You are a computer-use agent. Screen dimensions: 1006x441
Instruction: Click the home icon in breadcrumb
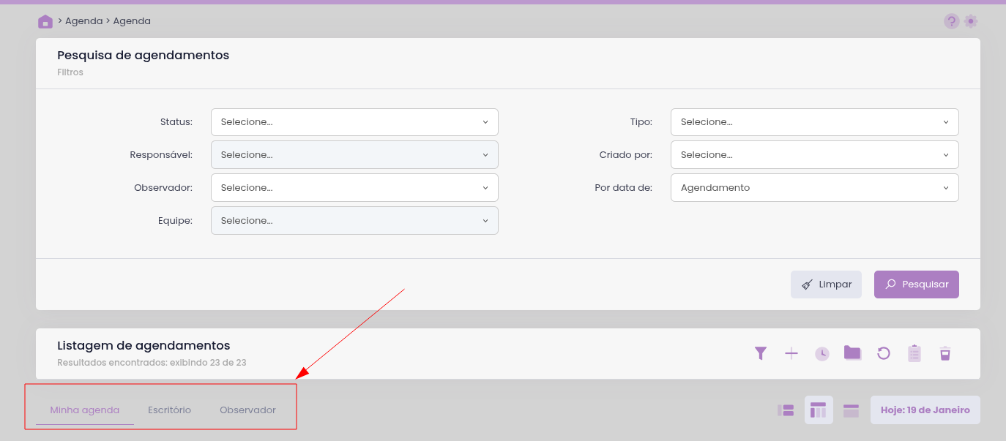pos(45,22)
